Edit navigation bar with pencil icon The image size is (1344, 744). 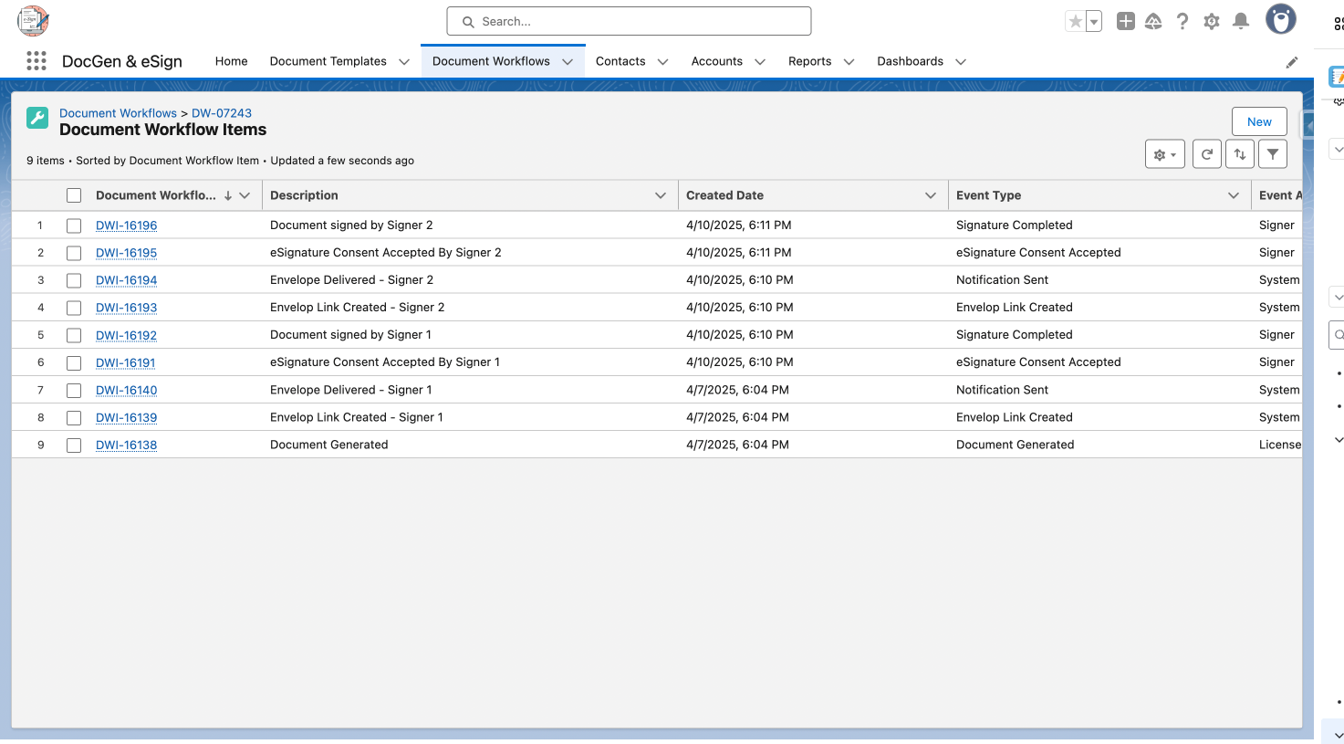1292,62
